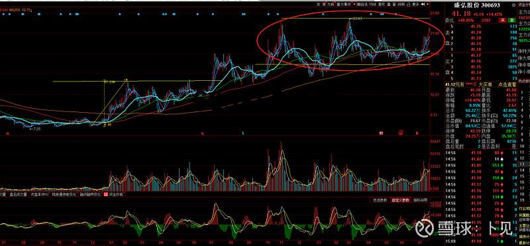Select the 自定义参数 tab
The width and height of the screenshot is (530, 246).
(x=401, y=200)
